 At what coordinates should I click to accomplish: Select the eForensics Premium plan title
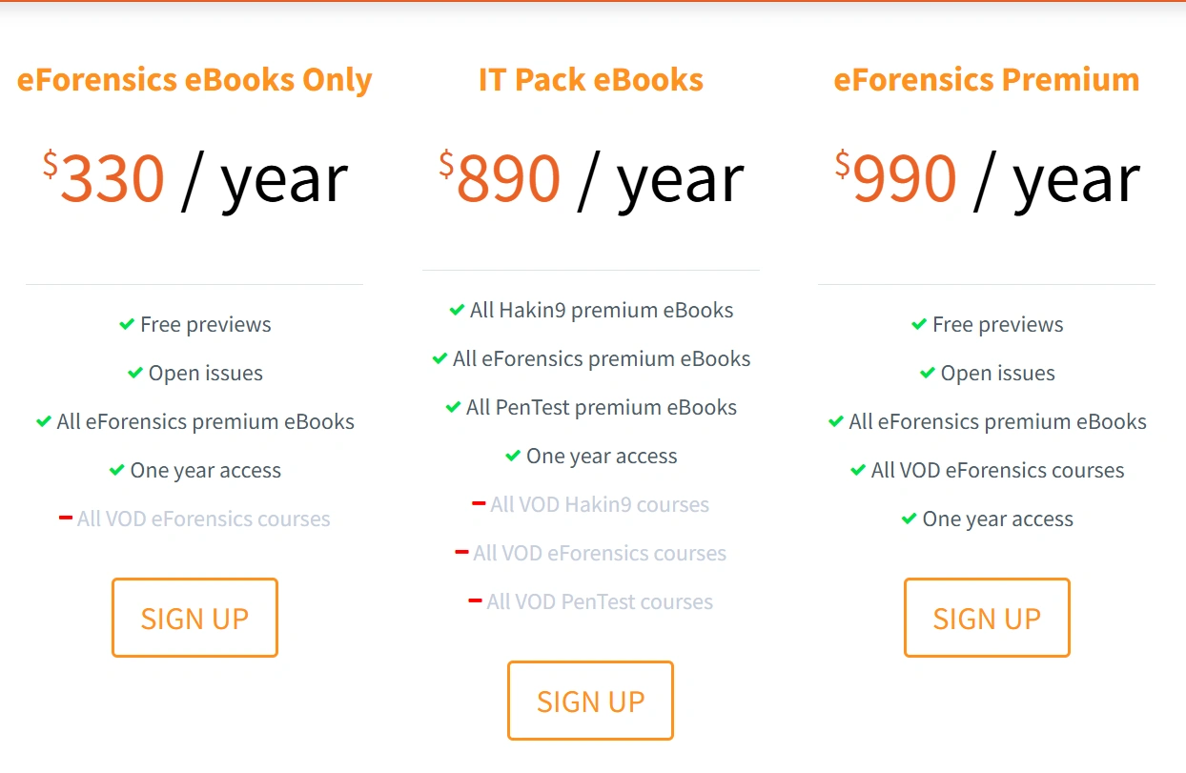click(987, 80)
